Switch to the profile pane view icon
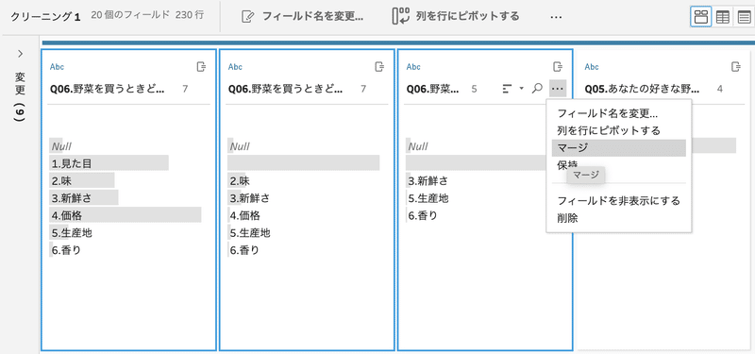This screenshot has width=755, height=354. [x=700, y=17]
